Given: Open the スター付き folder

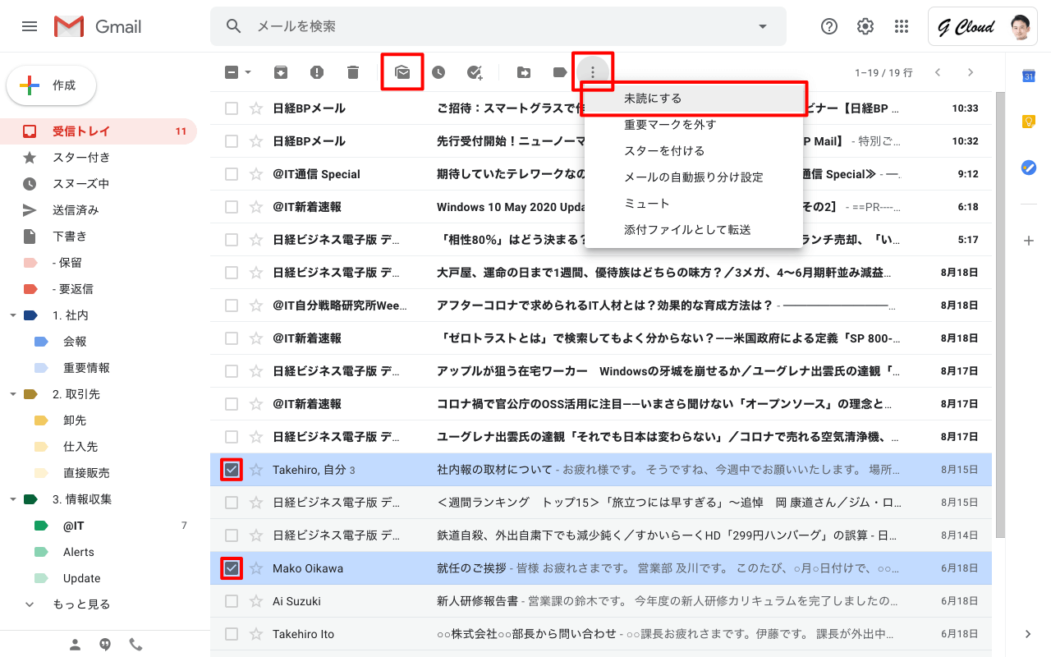Looking at the screenshot, I should pyautogui.click(x=99, y=158).
